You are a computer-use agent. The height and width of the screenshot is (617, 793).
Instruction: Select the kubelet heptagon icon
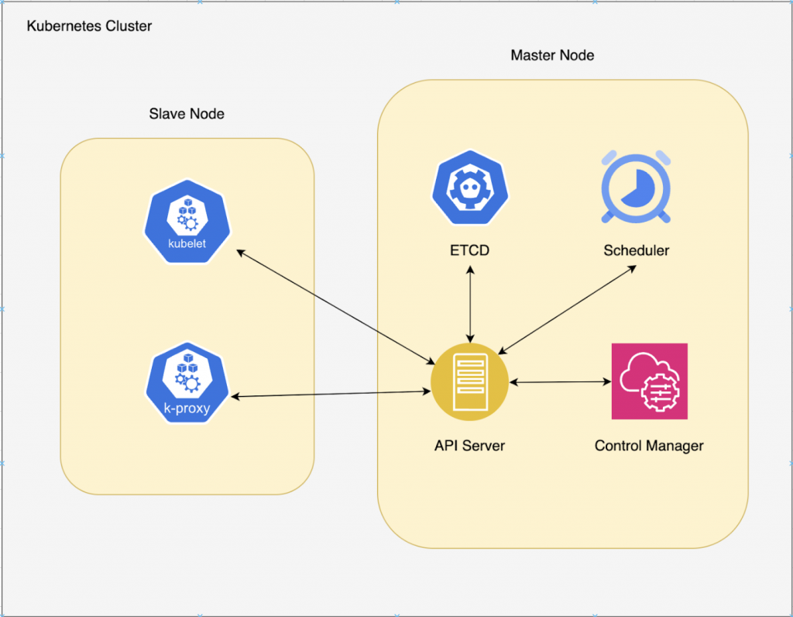point(187,222)
